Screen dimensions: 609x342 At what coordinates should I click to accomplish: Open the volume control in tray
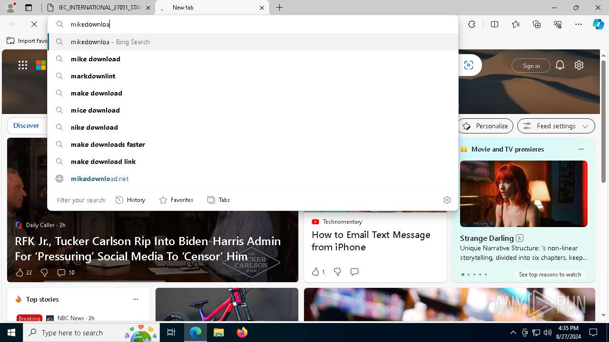point(548,332)
